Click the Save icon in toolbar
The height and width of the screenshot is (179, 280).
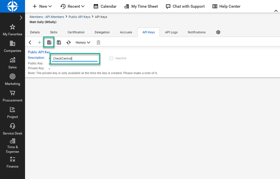(x=49, y=42)
